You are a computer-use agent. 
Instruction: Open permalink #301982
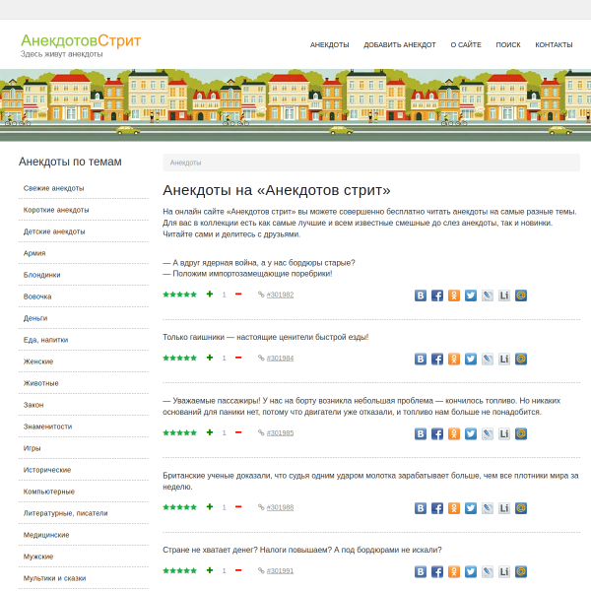click(x=280, y=295)
